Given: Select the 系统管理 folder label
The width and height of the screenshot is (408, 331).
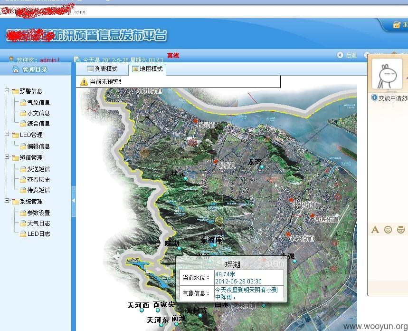Looking at the screenshot, I should (31, 202).
